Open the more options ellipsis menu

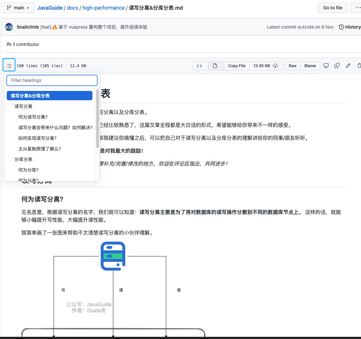pos(357,8)
